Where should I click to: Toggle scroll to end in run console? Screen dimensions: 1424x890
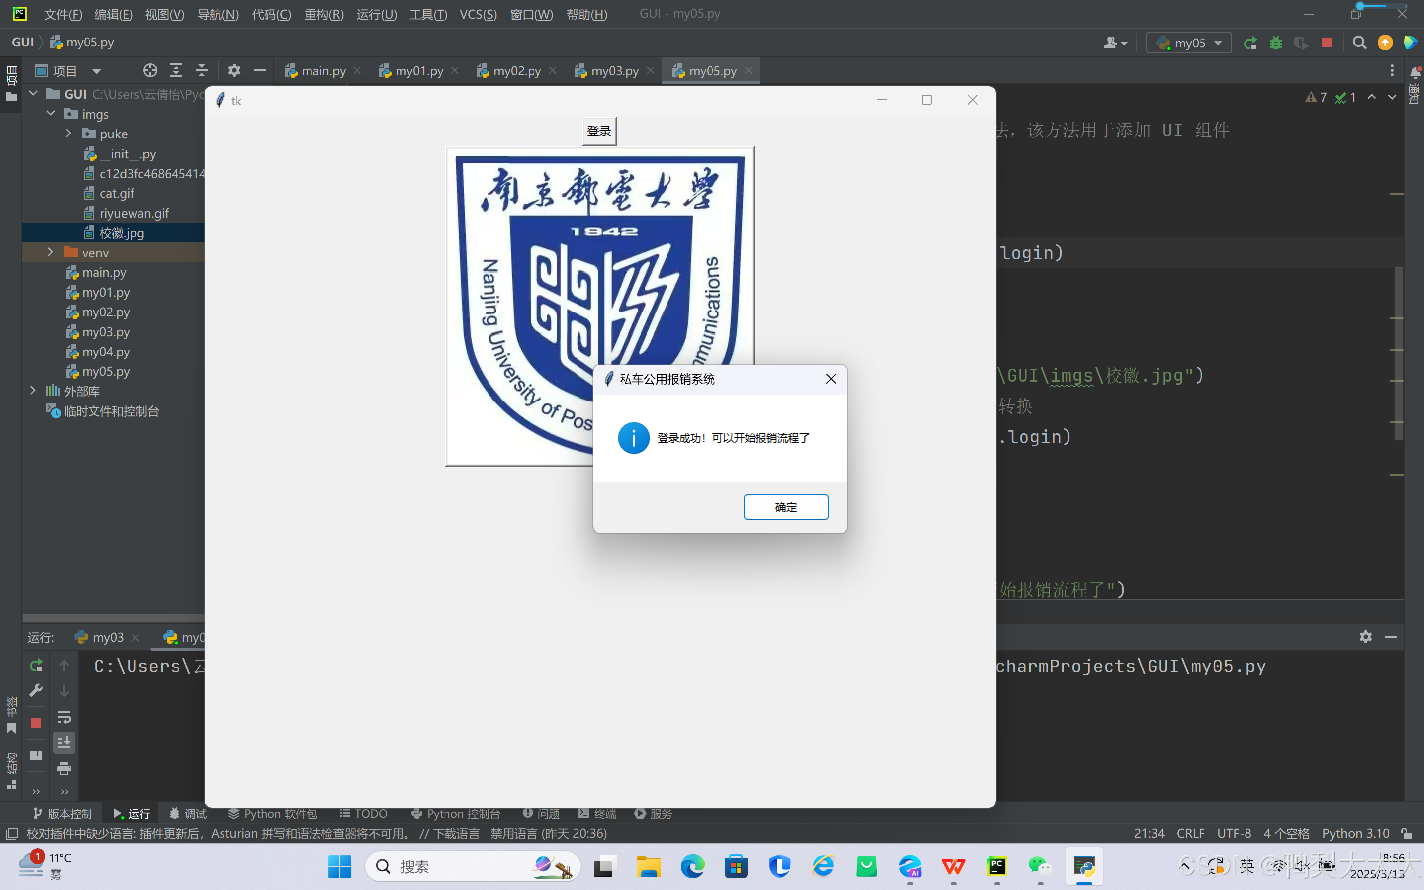click(x=64, y=742)
